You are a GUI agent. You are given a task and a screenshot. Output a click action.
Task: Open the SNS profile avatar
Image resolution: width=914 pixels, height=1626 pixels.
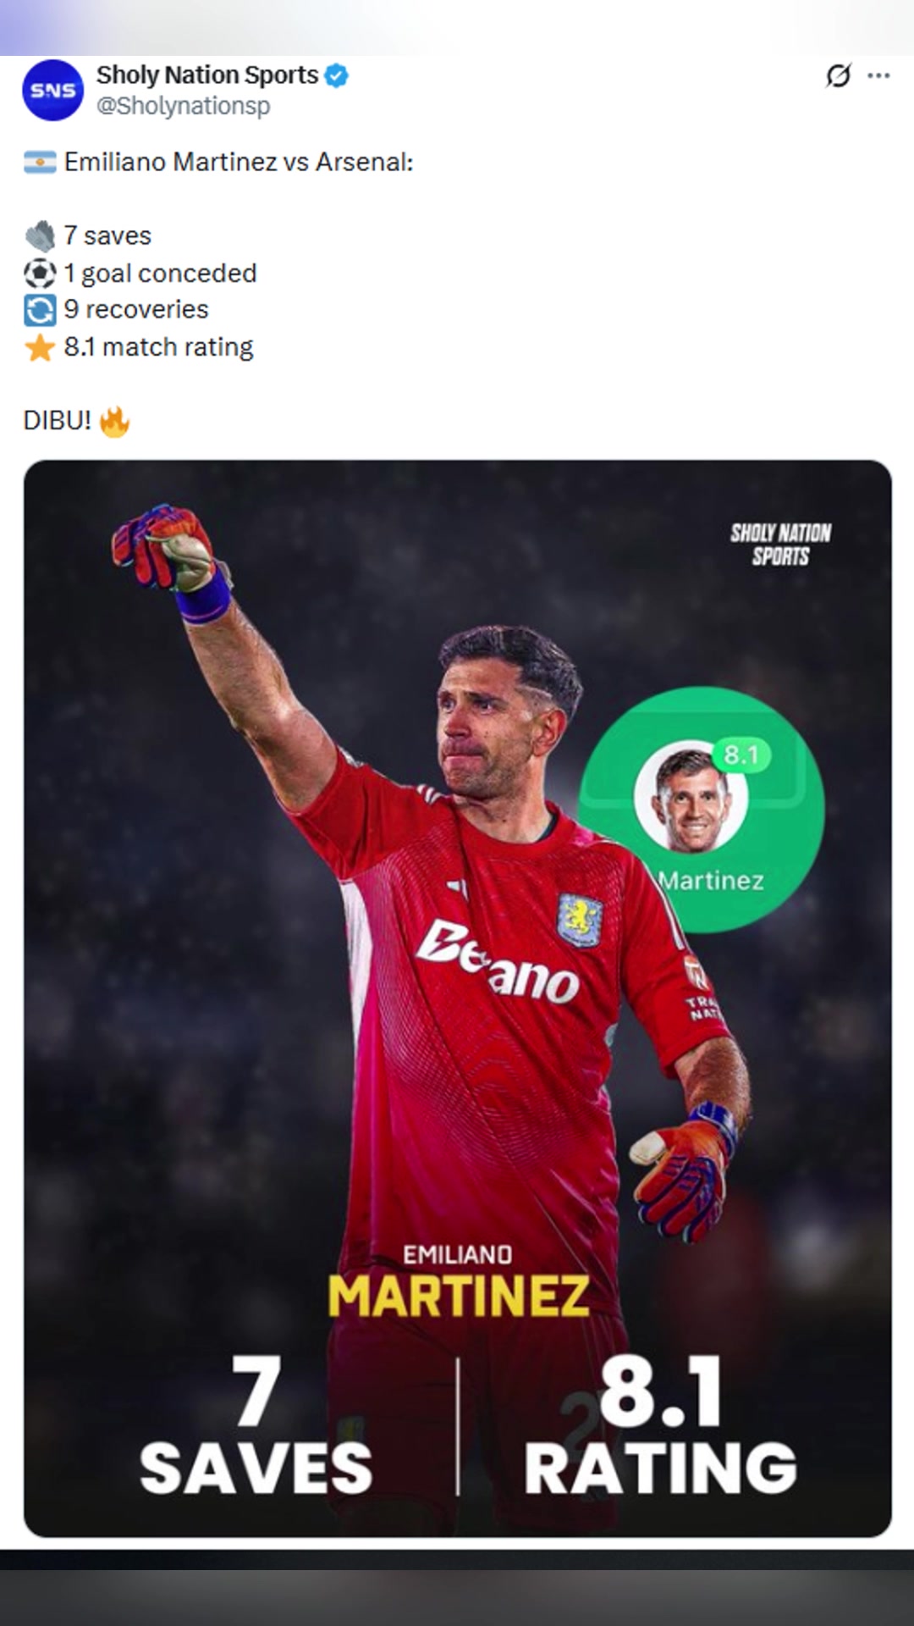[52, 90]
